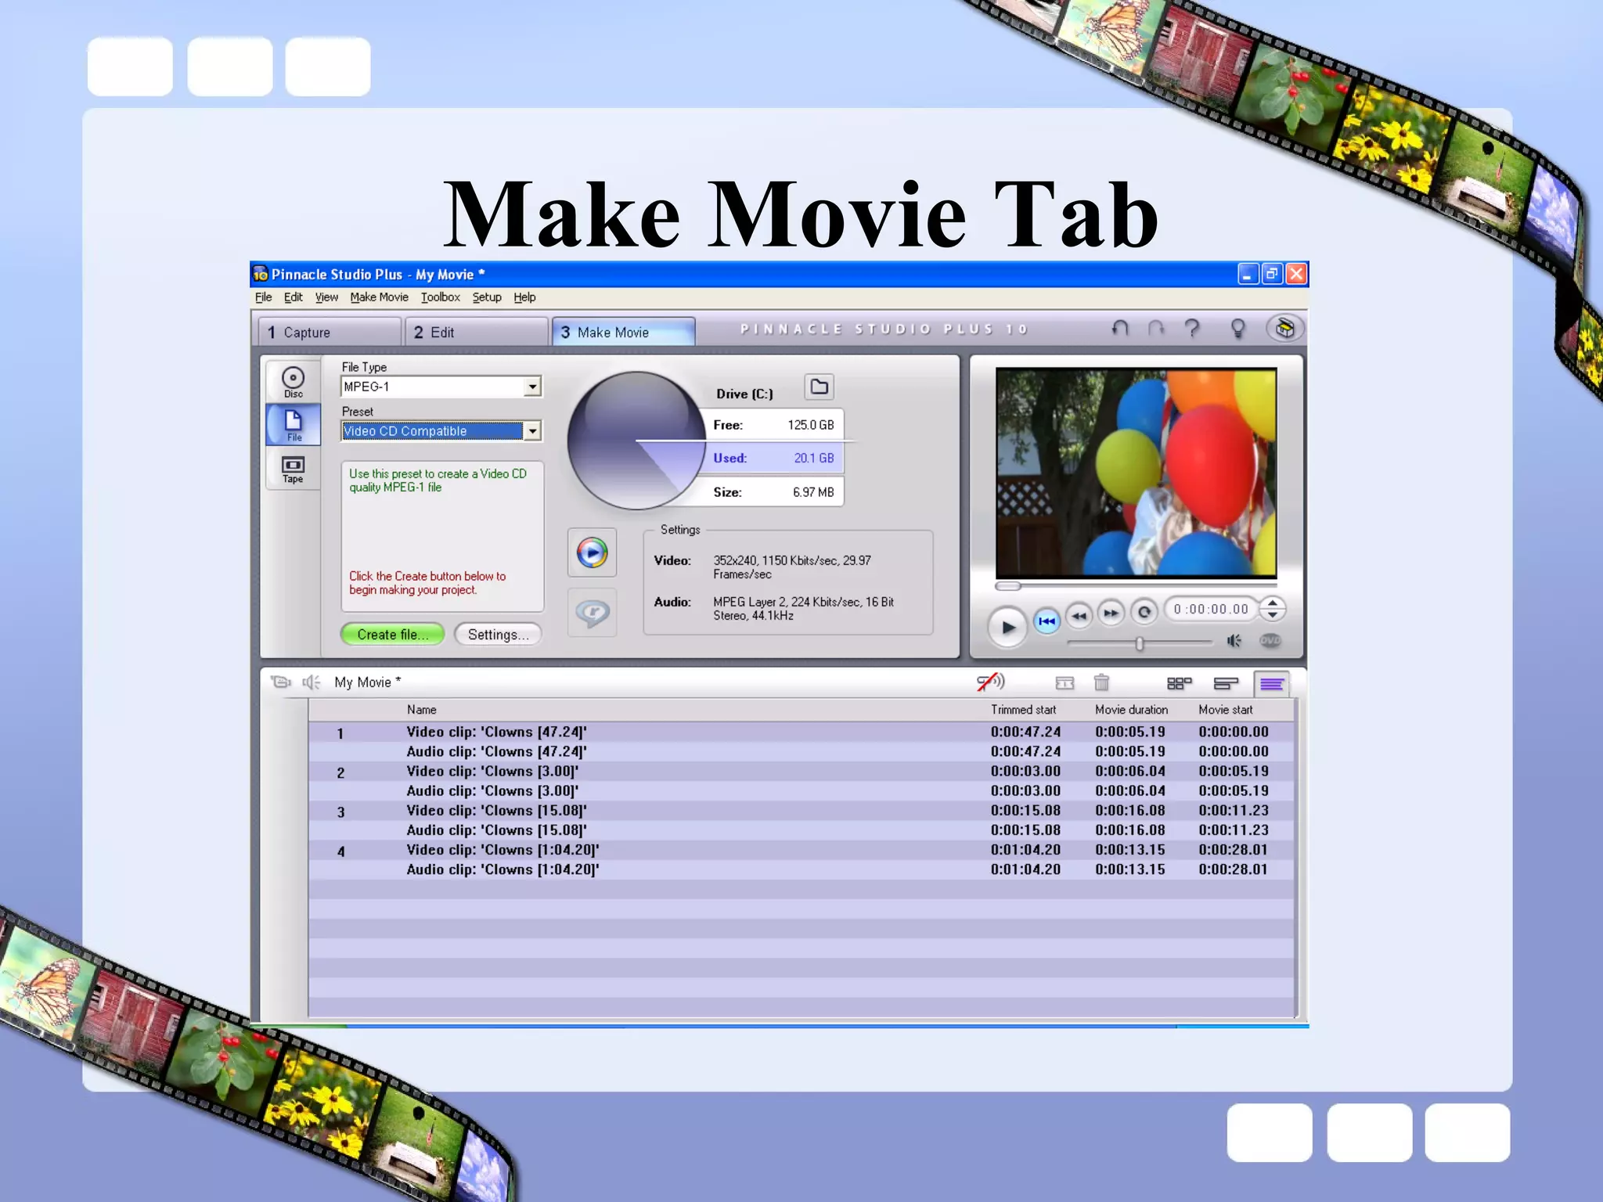Click the fast forward button
1603x1202 pixels.
pyautogui.click(x=1111, y=614)
